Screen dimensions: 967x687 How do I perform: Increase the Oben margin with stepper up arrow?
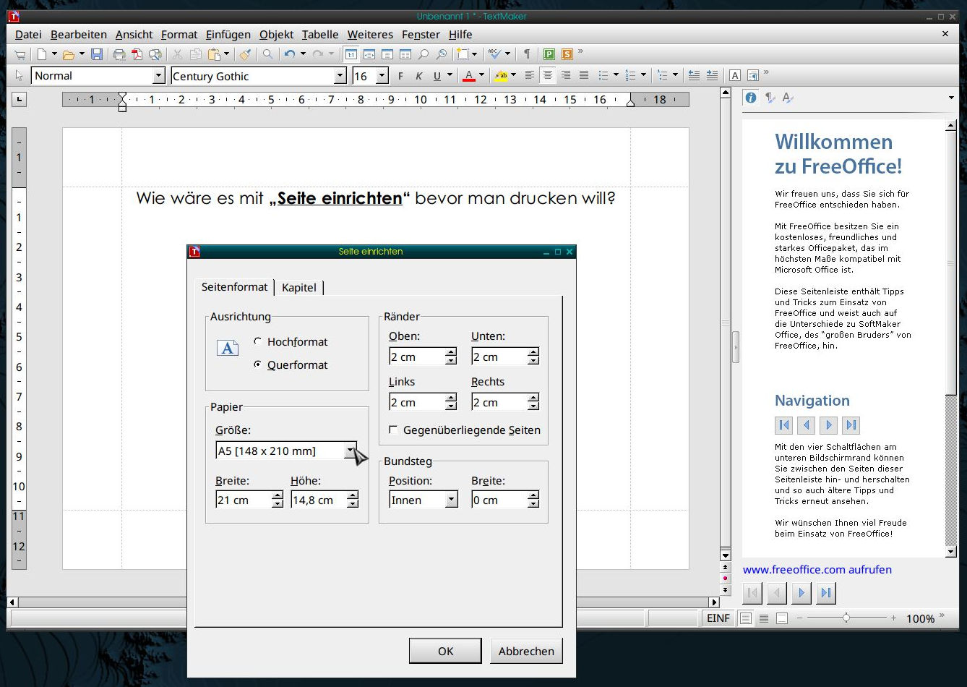pyautogui.click(x=451, y=352)
